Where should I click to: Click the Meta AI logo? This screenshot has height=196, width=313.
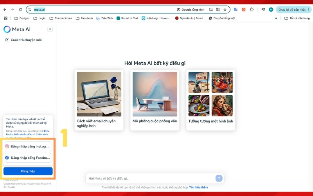17,29
